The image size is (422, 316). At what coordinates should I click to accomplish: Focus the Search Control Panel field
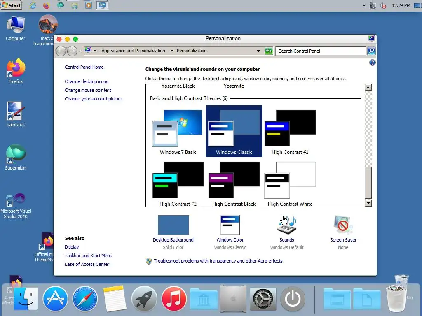321,51
